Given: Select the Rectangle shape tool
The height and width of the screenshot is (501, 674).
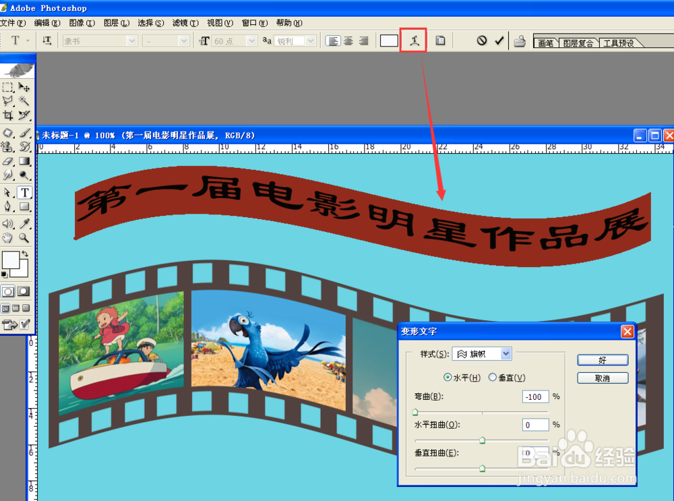Looking at the screenshot, I should pyautogui.click(x=24, y=207).
